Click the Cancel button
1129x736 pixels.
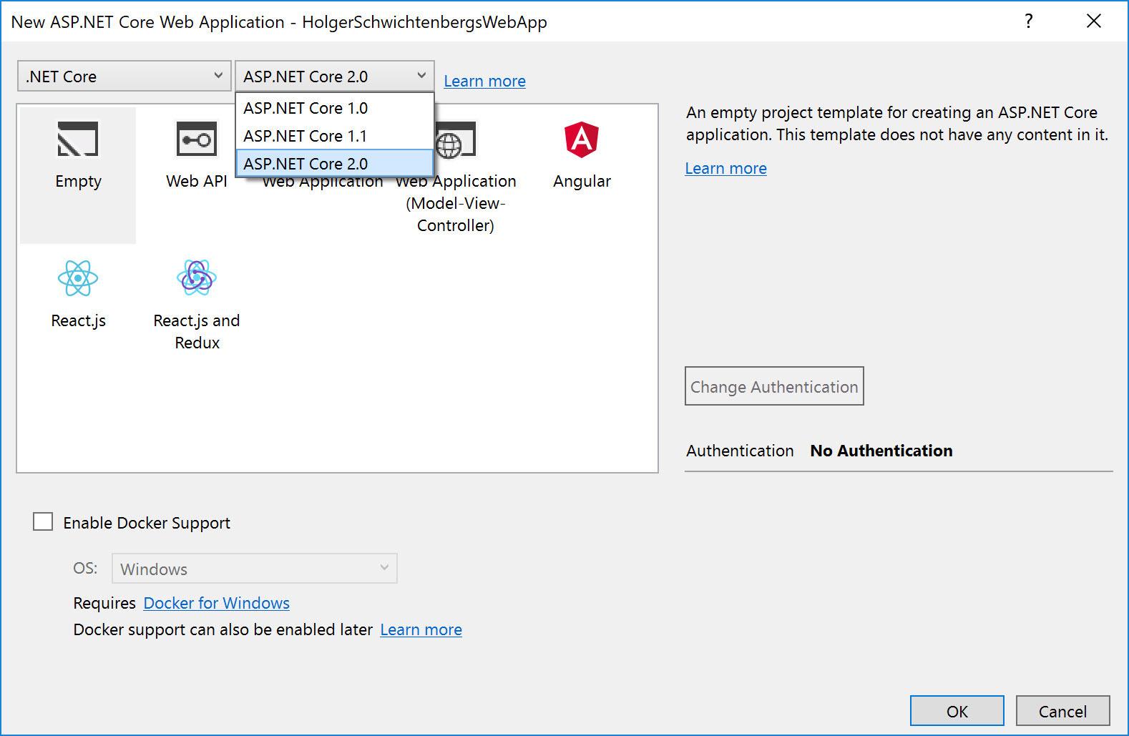1062,711
